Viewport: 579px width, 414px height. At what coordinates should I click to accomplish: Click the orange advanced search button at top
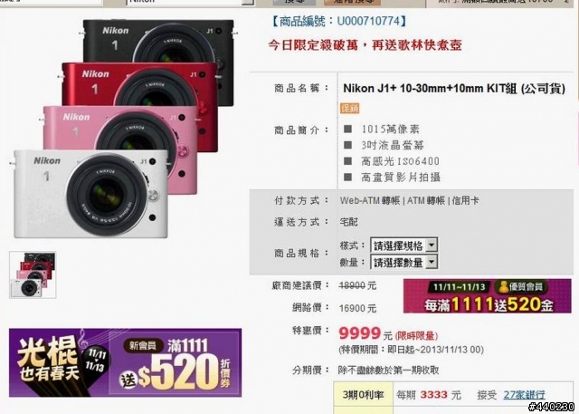352,2
